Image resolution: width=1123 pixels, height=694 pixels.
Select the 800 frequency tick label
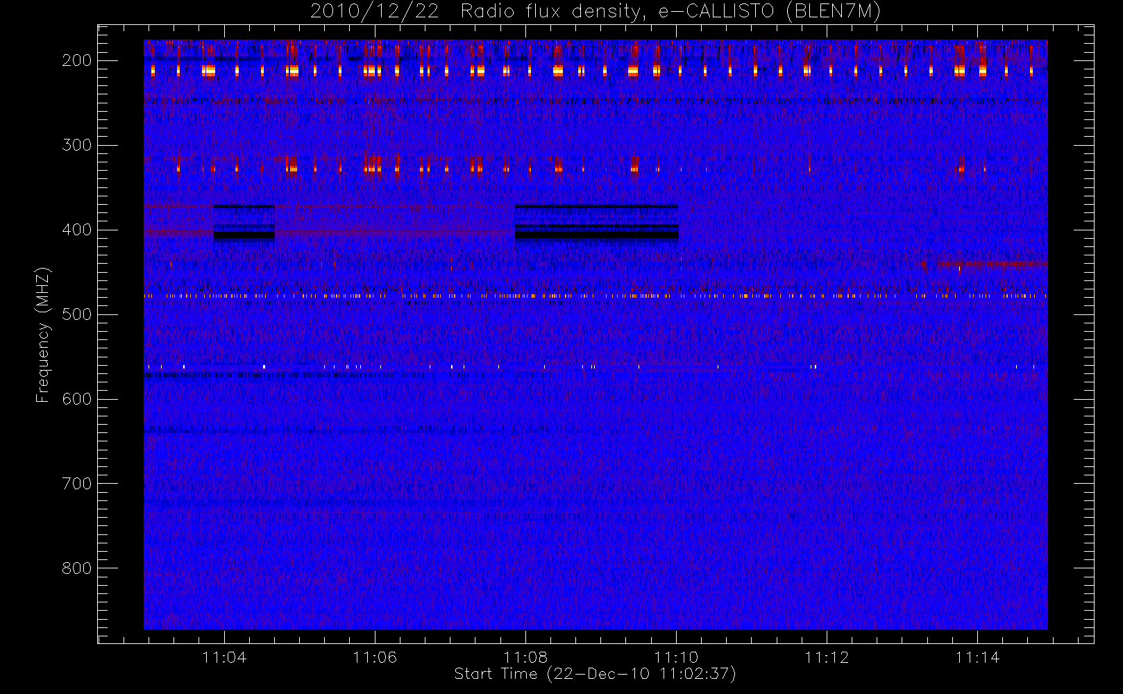click(77, 568)
